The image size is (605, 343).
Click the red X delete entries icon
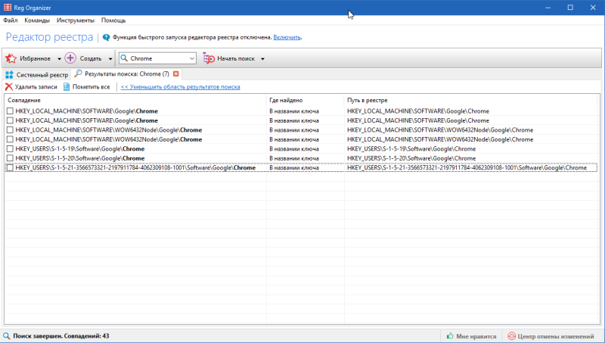click(8, 87)
